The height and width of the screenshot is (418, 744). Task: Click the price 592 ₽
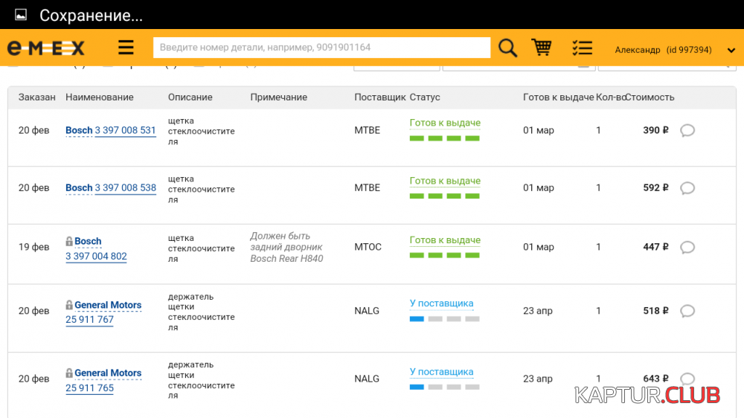pyautogui.click(x=655, y=188)
